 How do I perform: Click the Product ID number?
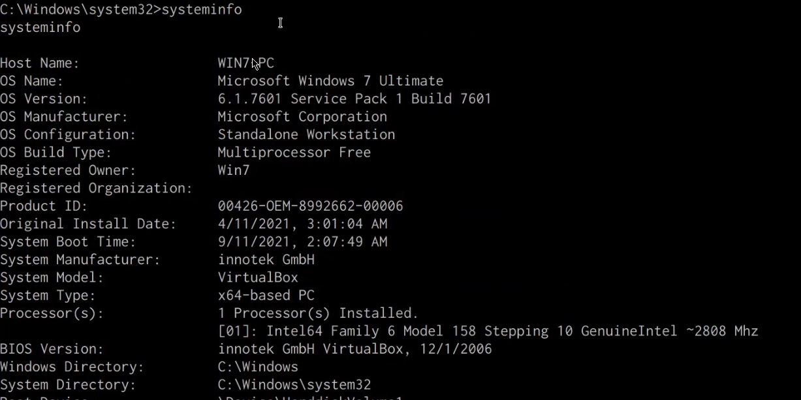tap(310, 206)
